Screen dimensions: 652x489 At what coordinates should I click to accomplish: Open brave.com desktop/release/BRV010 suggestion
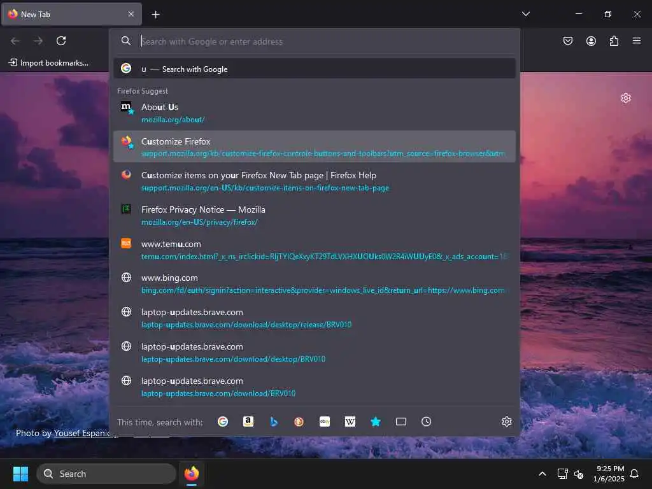[315, 318]
